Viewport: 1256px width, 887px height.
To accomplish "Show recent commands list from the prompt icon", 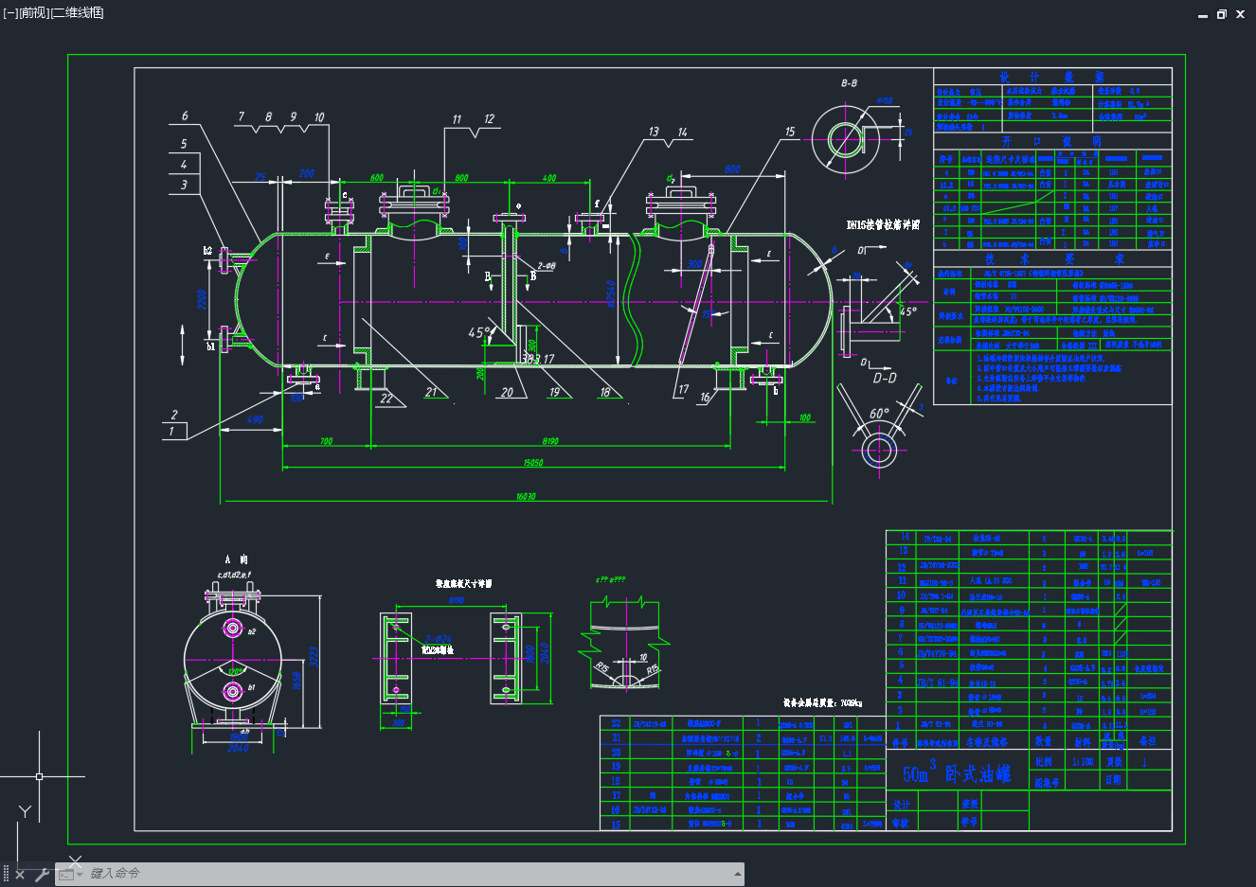I will (69, 874).
